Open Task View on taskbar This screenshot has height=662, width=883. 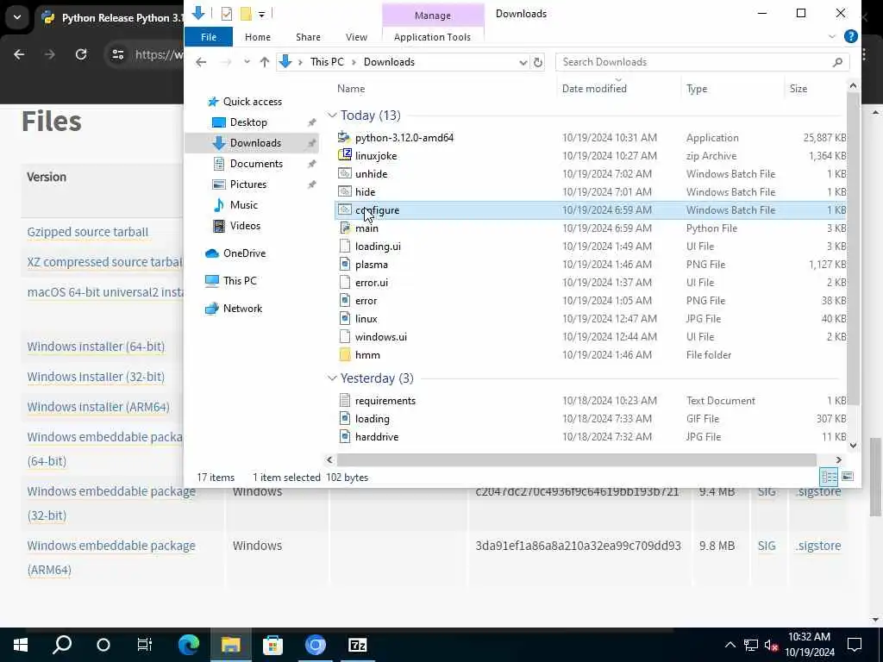point(145,645)
